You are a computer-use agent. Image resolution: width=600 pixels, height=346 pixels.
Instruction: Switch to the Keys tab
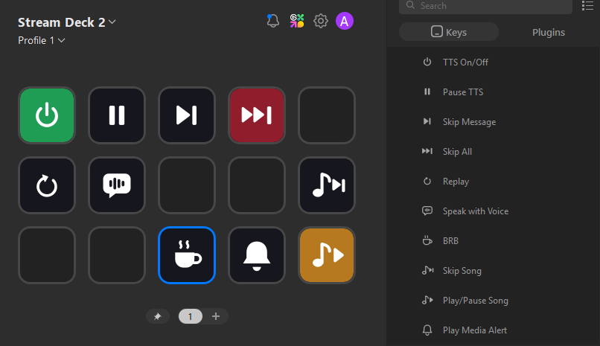[x=448, y=32]
